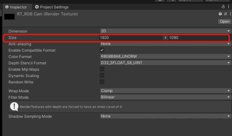232x136 pixels.
Task: Click the RT_RGB Cam black thumbnail preview
Action: tap(9, 17)
